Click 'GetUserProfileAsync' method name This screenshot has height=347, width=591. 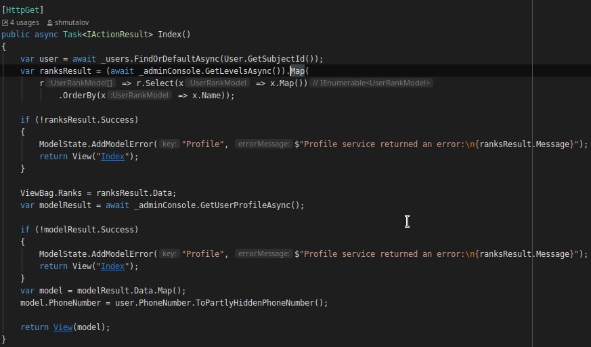point(245,205)
